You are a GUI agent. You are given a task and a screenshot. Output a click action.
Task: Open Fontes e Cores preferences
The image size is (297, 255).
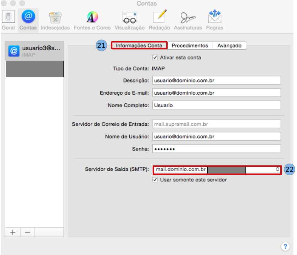92,20
